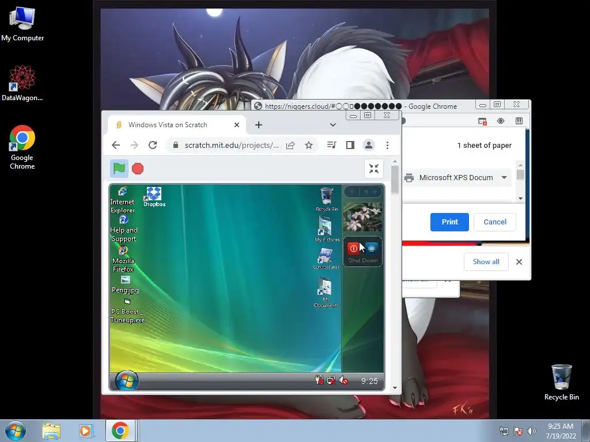Open the Dropbox icon in the Vista simulation

154,197
